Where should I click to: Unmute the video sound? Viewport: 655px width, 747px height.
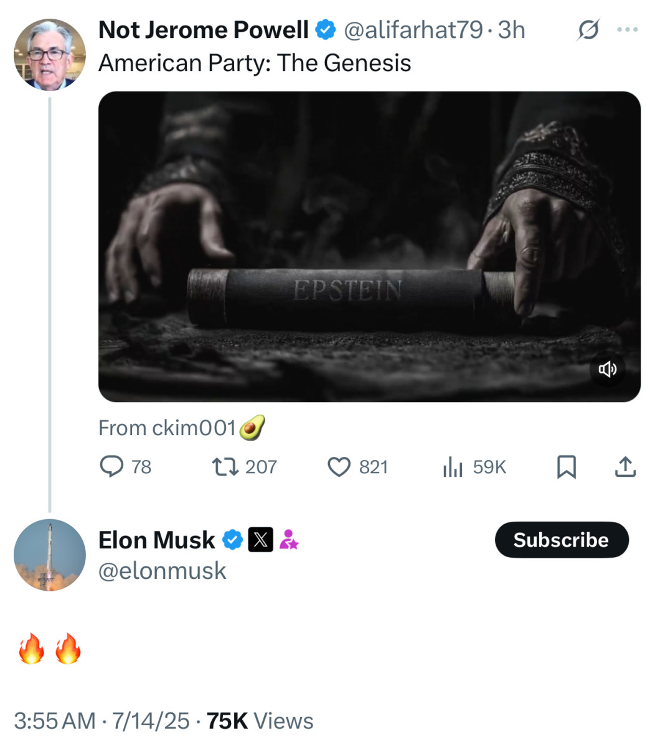click(x=607, y=369)
